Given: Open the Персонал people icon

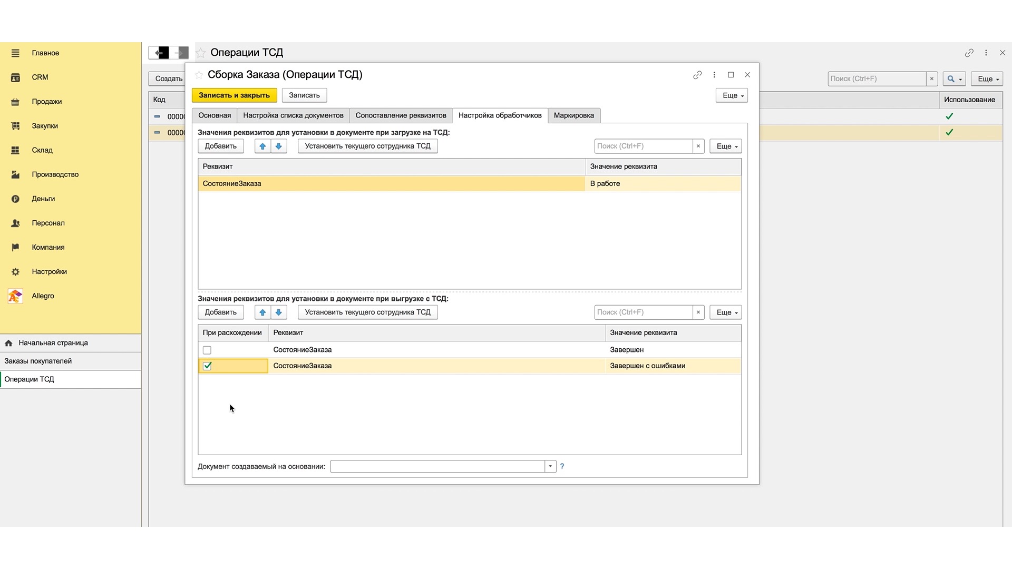Looking at the screenshot, I should [15, 223].
